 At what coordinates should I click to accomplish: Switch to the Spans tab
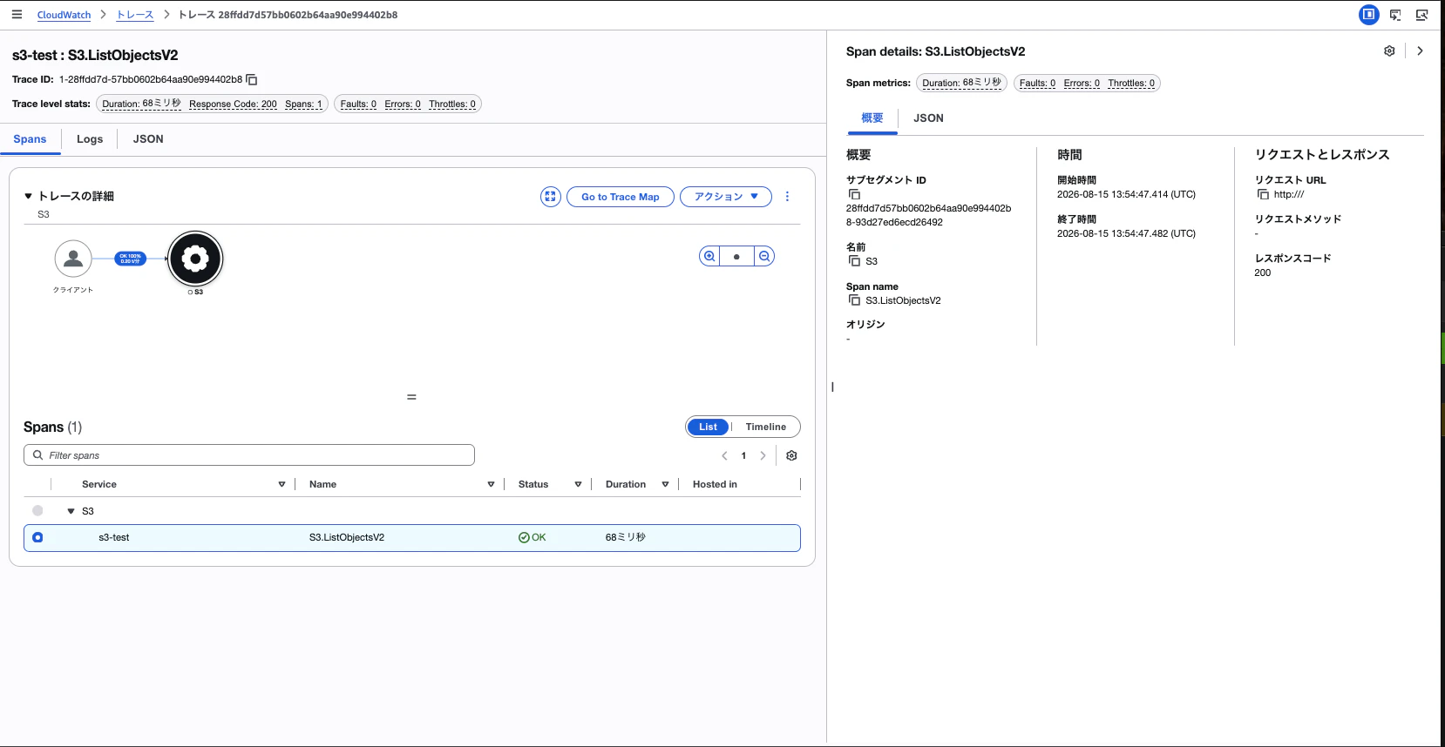click(30, 139)
